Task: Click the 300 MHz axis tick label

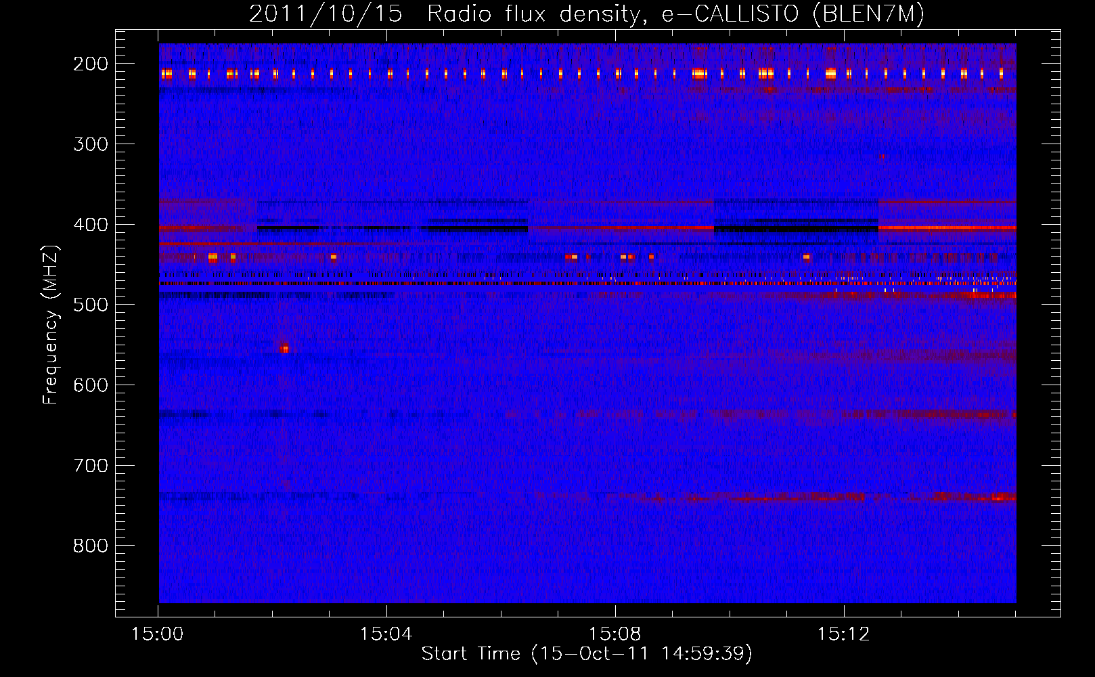Action: tap(91, 144)
